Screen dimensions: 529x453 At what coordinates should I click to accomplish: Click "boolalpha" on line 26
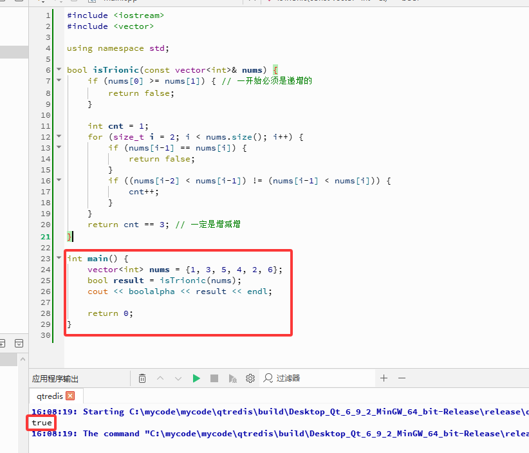[152, 291]
